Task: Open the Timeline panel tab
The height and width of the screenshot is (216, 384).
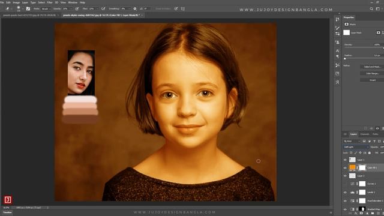Action: point(7,212)
